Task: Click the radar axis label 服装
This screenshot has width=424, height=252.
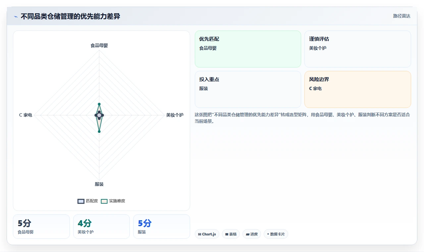Action: (99, 184)
